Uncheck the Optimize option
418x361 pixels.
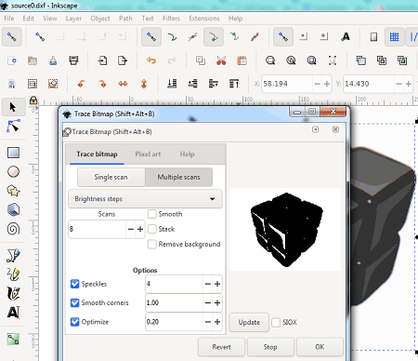[74, 322]
